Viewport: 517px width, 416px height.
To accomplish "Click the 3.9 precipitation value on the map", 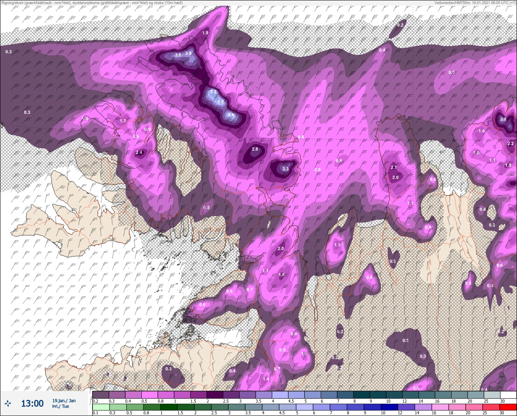I will 188,53.
